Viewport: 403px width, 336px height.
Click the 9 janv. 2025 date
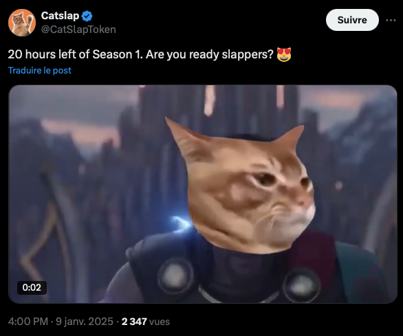tap(85, 322)
